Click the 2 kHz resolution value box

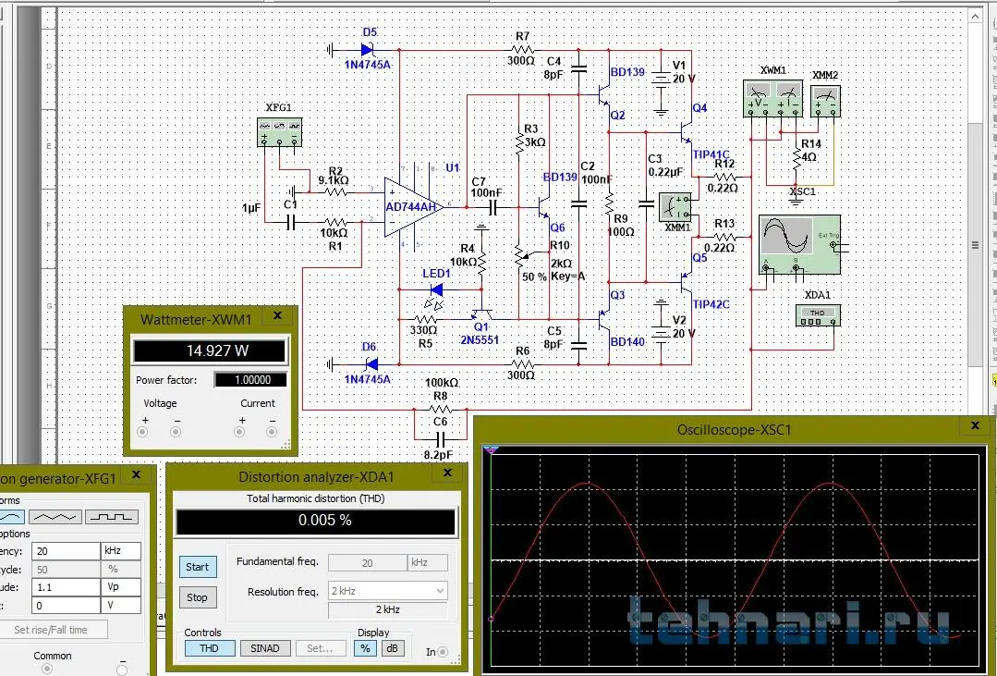[x=388, y=609]
